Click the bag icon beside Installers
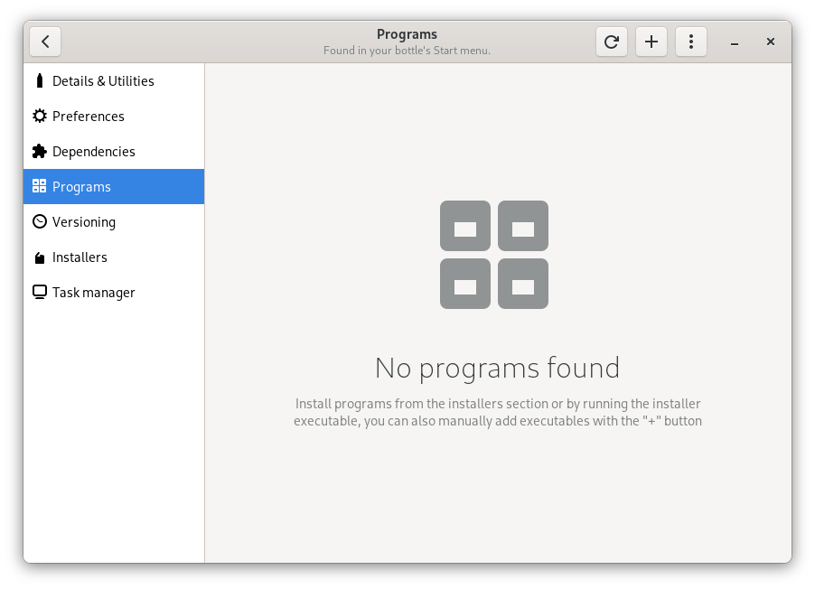815x589 pixels. pos(39,258)
